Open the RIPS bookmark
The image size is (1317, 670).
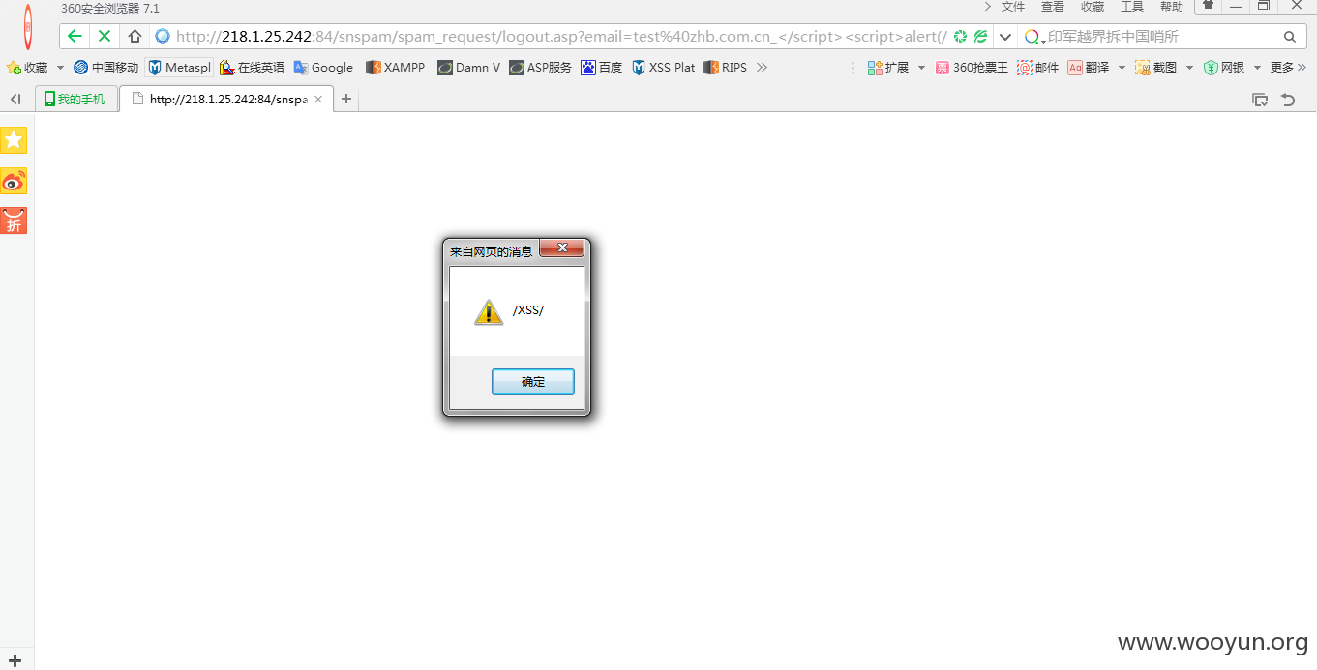coord(726,68)
